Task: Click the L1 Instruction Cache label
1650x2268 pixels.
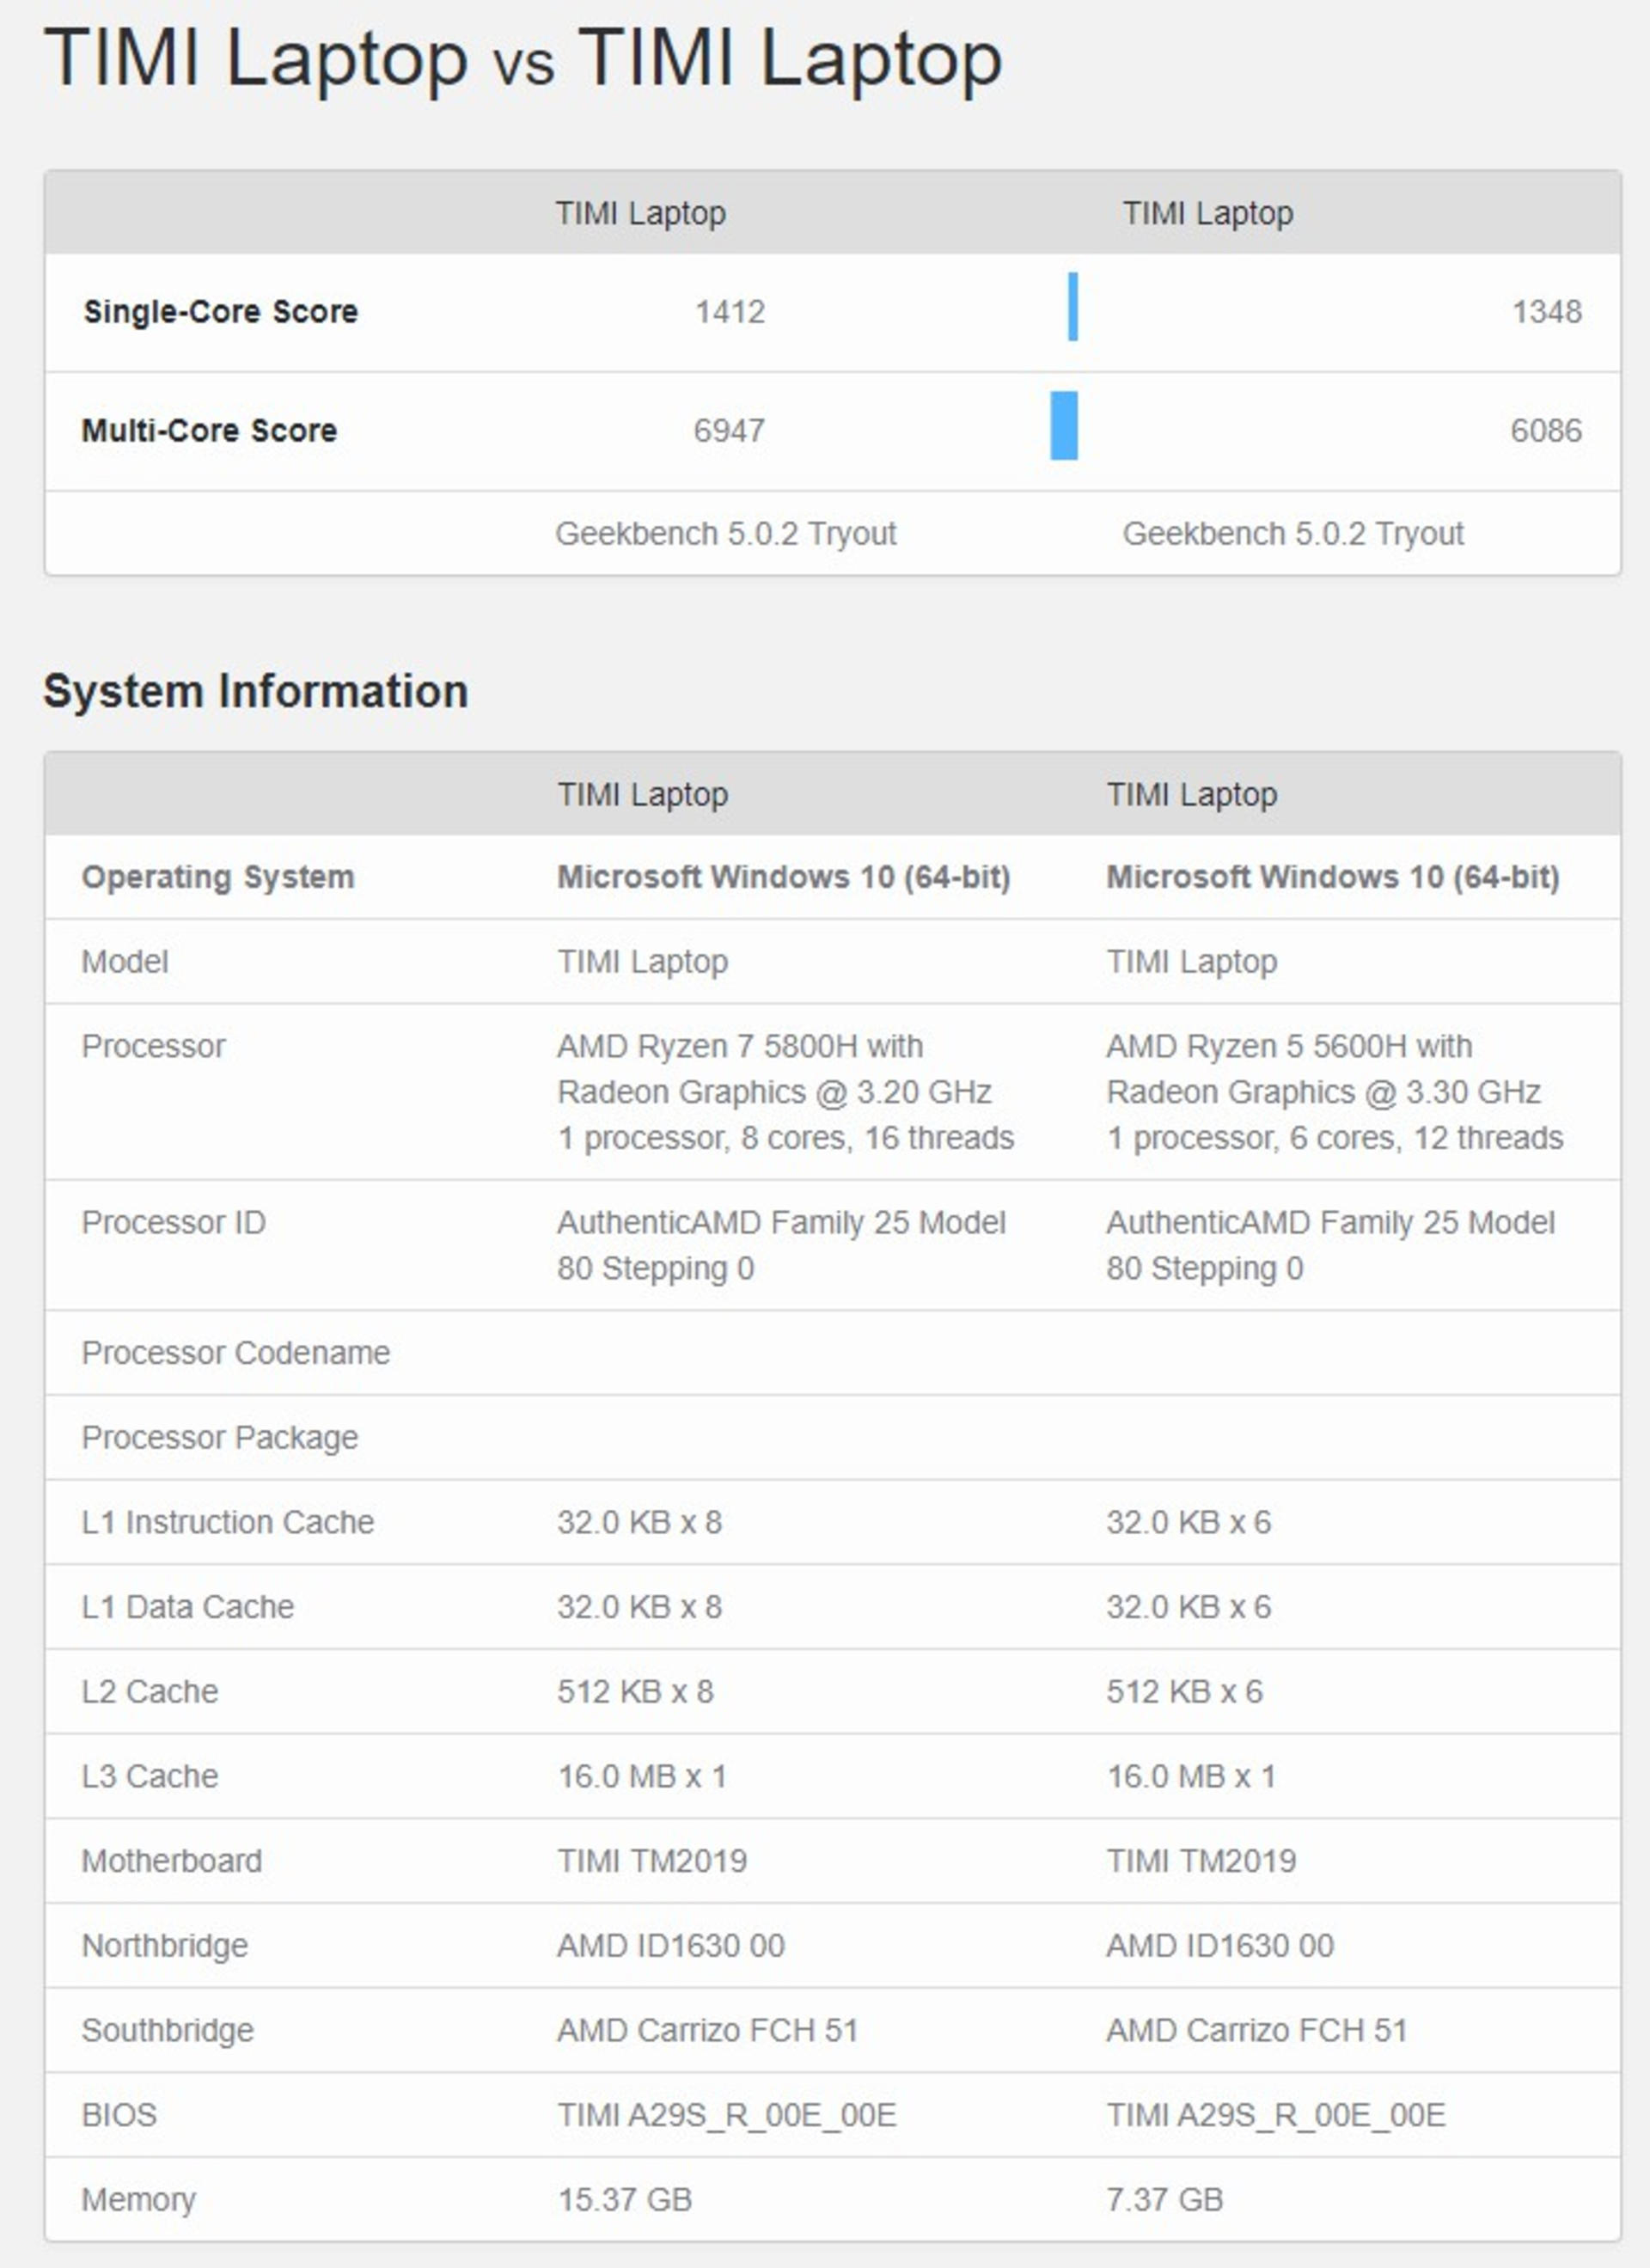Action: [228, 1523]
